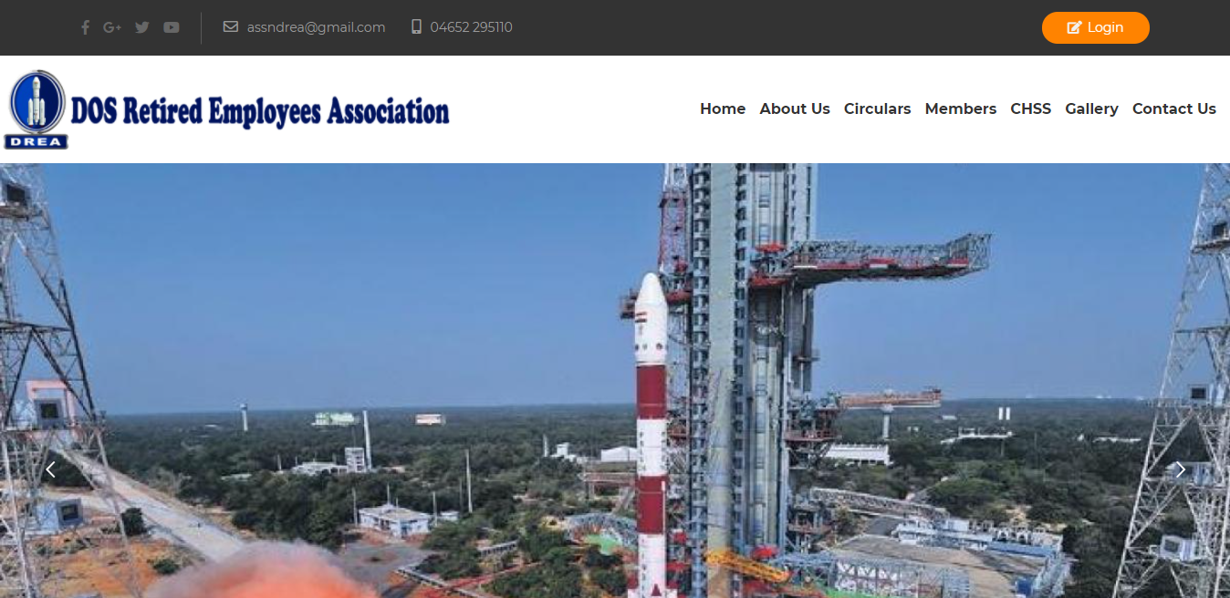The image size is (1230, 598).
Task: Open the Google Plus social icon
Action: [112, 27]
